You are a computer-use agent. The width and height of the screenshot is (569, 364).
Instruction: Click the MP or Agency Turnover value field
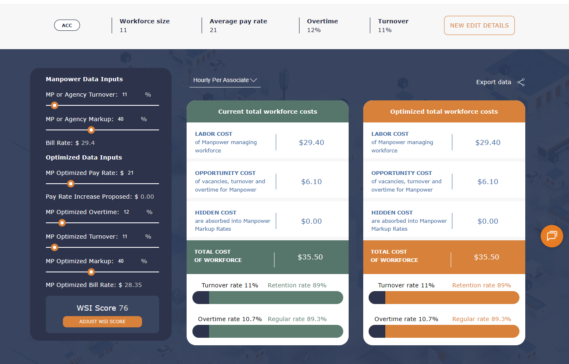(x=130, y=95)
